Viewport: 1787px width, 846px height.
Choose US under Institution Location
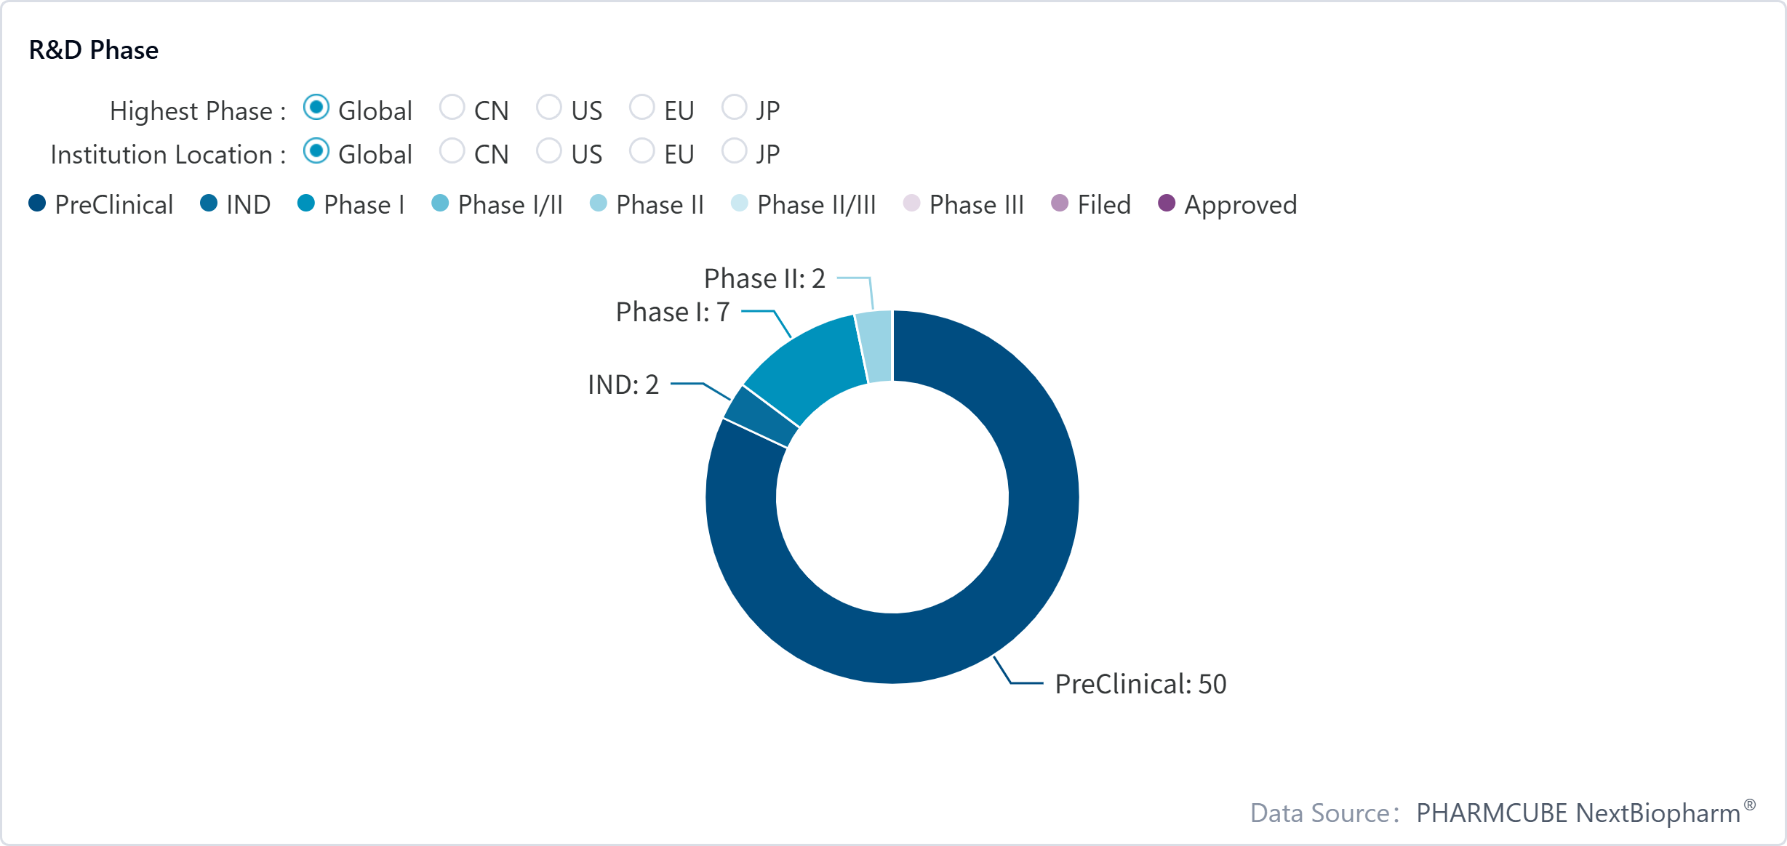coord(548,151)
